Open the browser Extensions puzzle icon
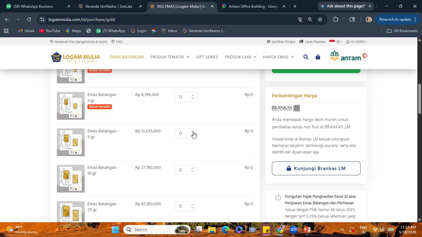422x237 pixels. (x=335, y=19)
